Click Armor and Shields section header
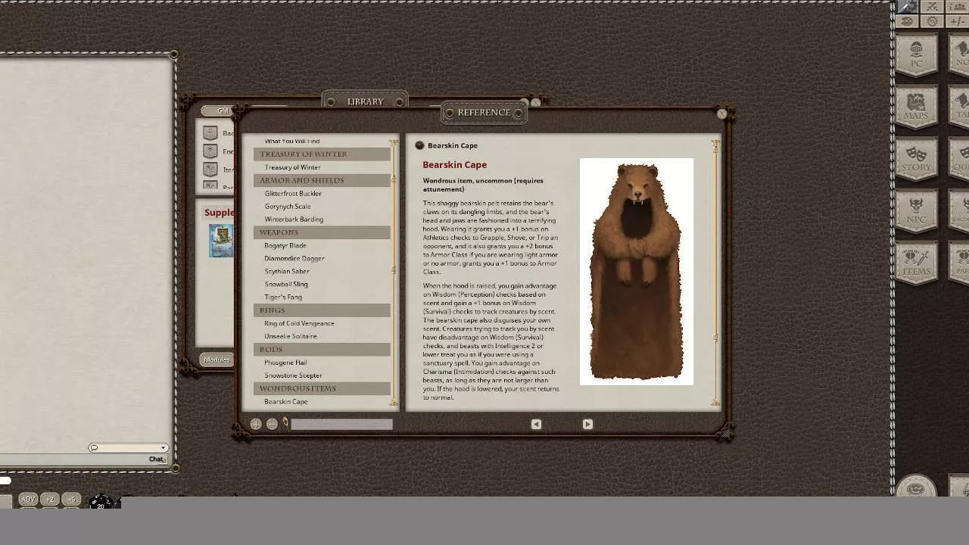The image size is (969, 545). (322, 180)
